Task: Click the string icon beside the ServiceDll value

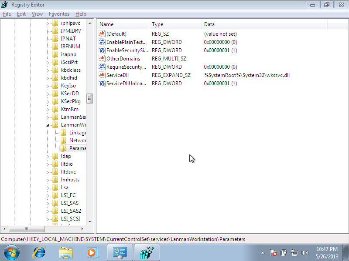Action: coord(102,75)
